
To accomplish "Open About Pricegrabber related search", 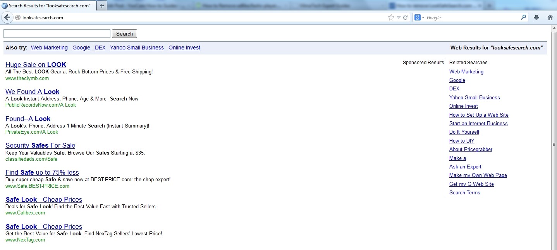I will tap(471, 149).
